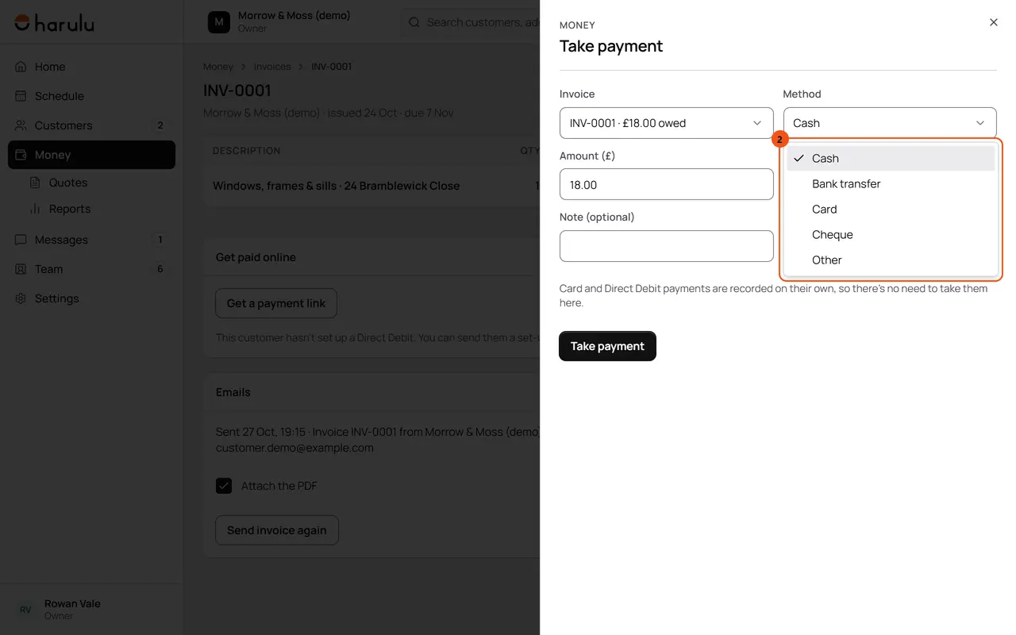Click the INV-0001 page heading
The width and height of the screenshot is (1016, 635).
click(x=237, y=90)
